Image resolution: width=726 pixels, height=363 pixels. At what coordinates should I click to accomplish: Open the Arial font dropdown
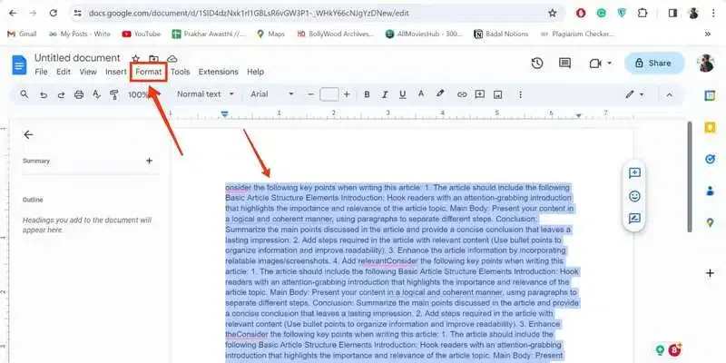(x=272, y=94)
